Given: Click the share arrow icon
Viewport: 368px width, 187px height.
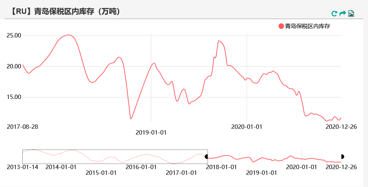Looking at the screenshot, I should click(x=343, y=13).
